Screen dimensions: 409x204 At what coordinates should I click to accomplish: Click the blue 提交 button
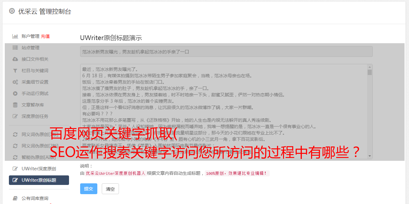pyautogui.click(x=89, y=189)
